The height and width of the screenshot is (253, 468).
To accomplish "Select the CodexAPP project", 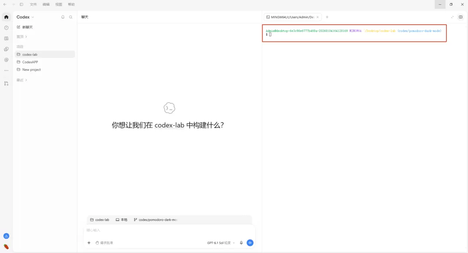I will click(45, 62).
